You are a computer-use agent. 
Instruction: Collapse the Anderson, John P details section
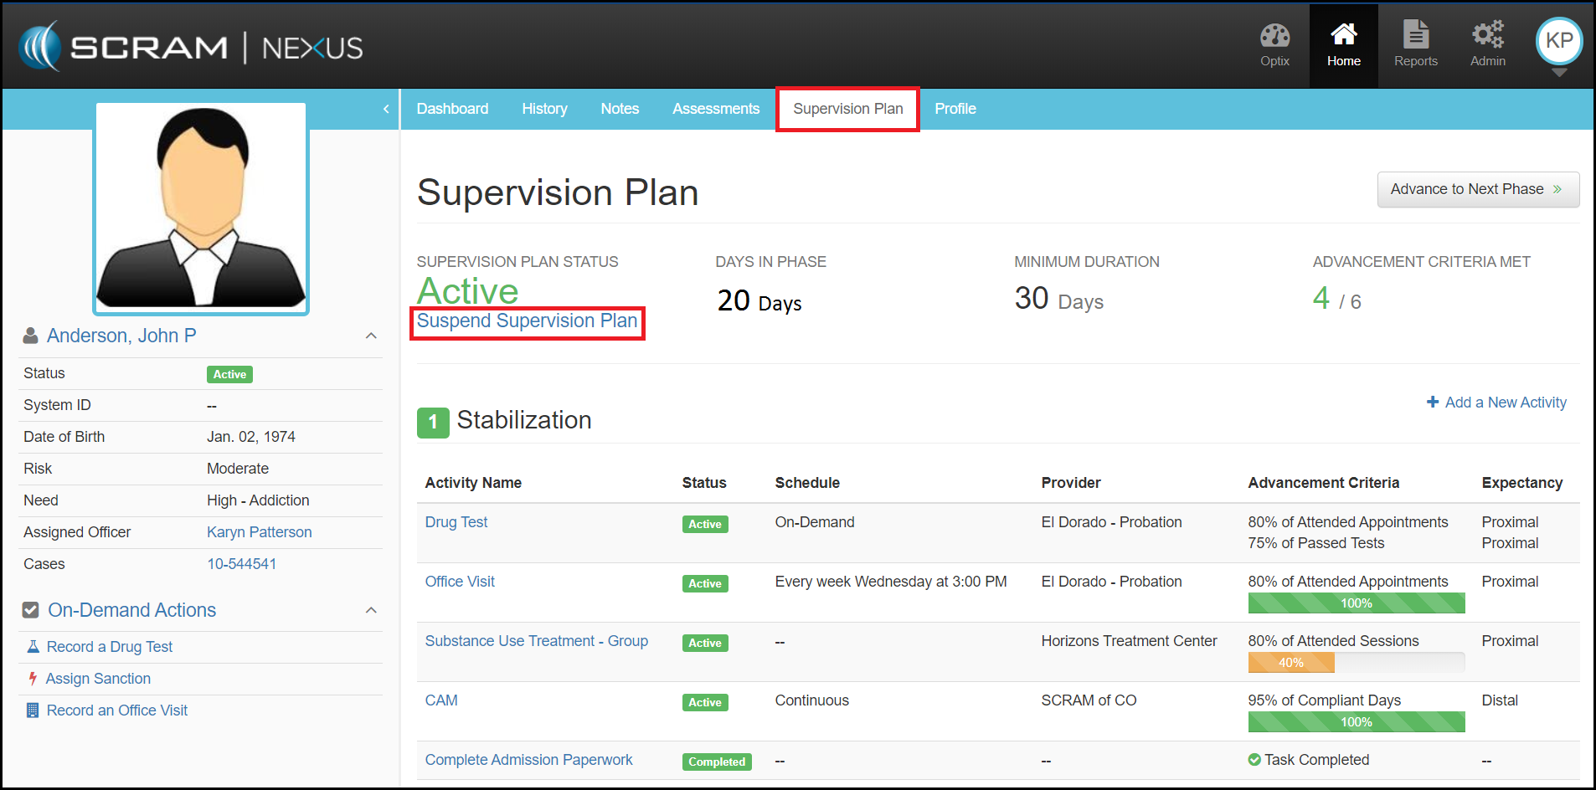(371, 336)
